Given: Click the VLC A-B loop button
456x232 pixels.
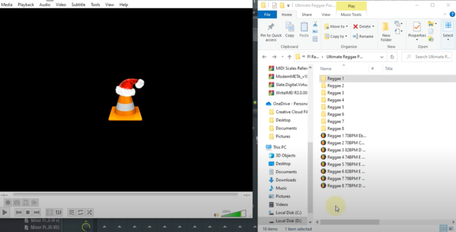Looking at the screenshot, I should (x=25, y=202).
